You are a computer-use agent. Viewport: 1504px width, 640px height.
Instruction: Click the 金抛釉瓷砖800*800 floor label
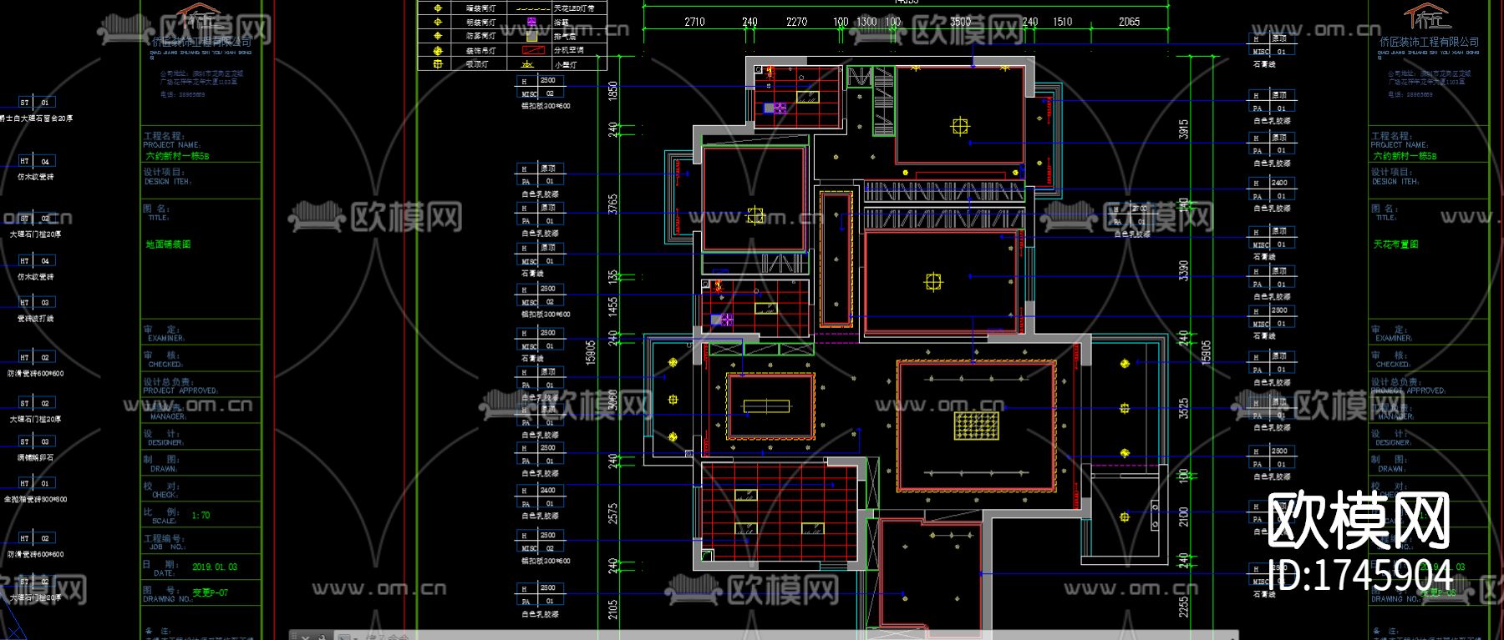pos(35,500)
